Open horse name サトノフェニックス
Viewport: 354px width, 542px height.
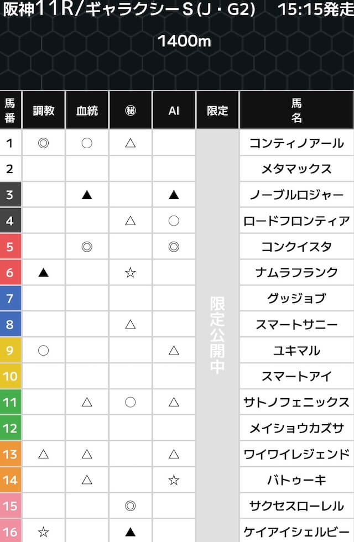tap(296, 402)
